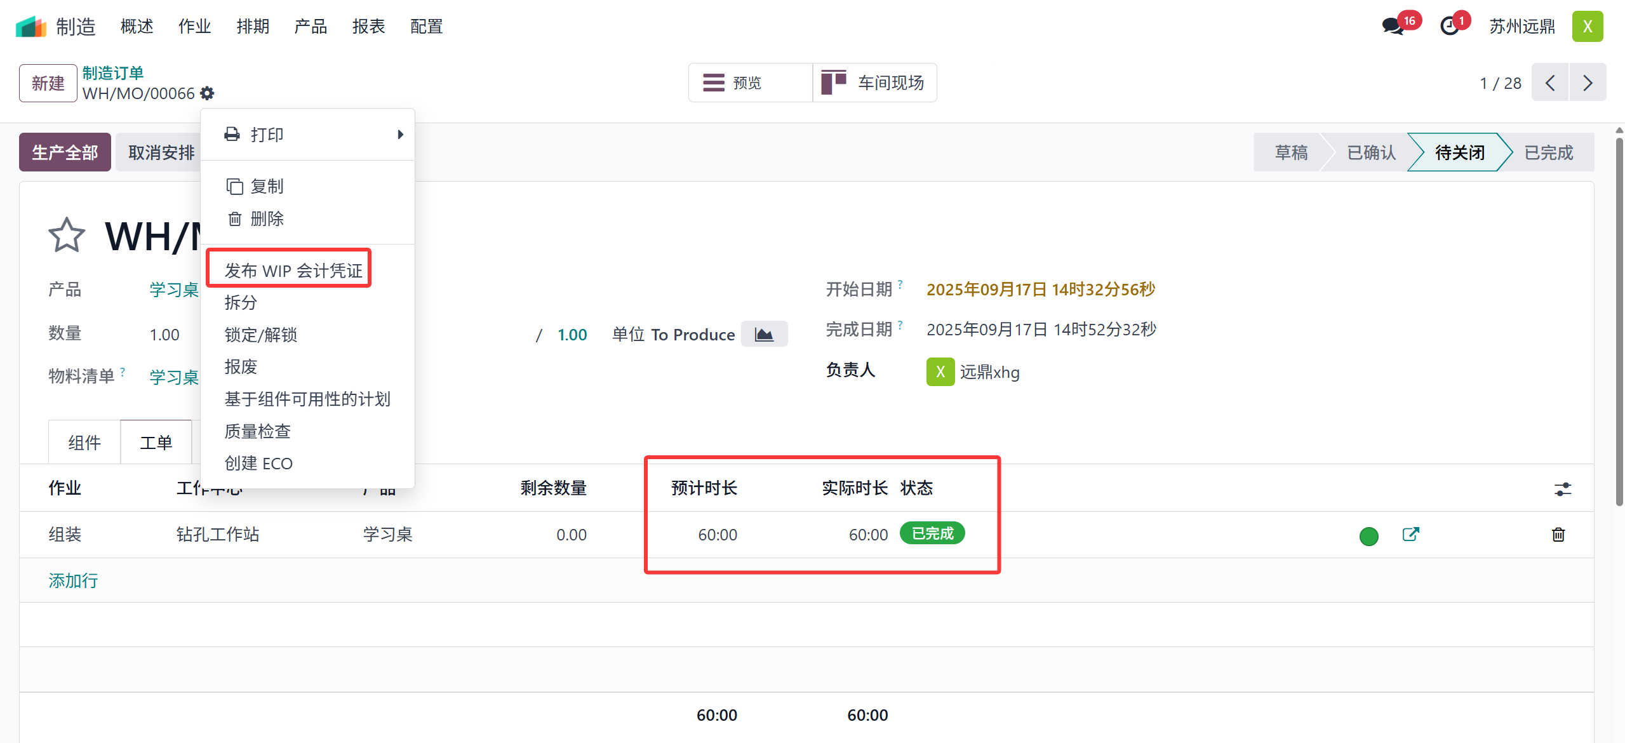This screenshot has width=1625, height=743.
Task: Go to previous record arrow
Action: coord(1550,83)
